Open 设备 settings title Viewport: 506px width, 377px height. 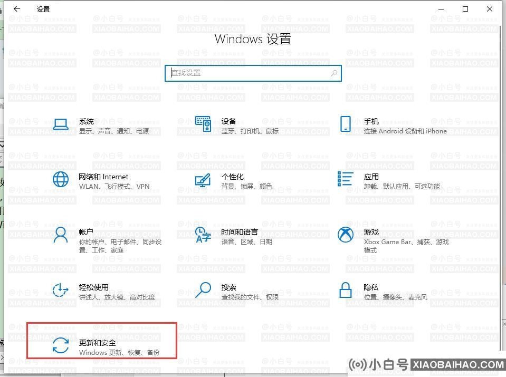229,121
